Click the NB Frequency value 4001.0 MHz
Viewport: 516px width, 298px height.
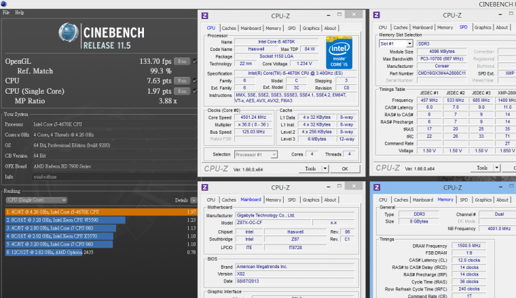tap(497, 228)
